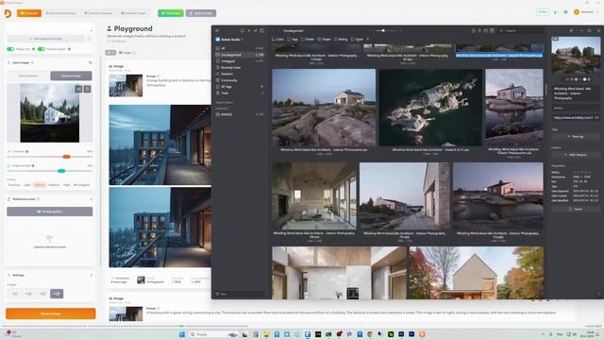Click the info icon next to Image strength
604x340 pixels.
point(33,166)
